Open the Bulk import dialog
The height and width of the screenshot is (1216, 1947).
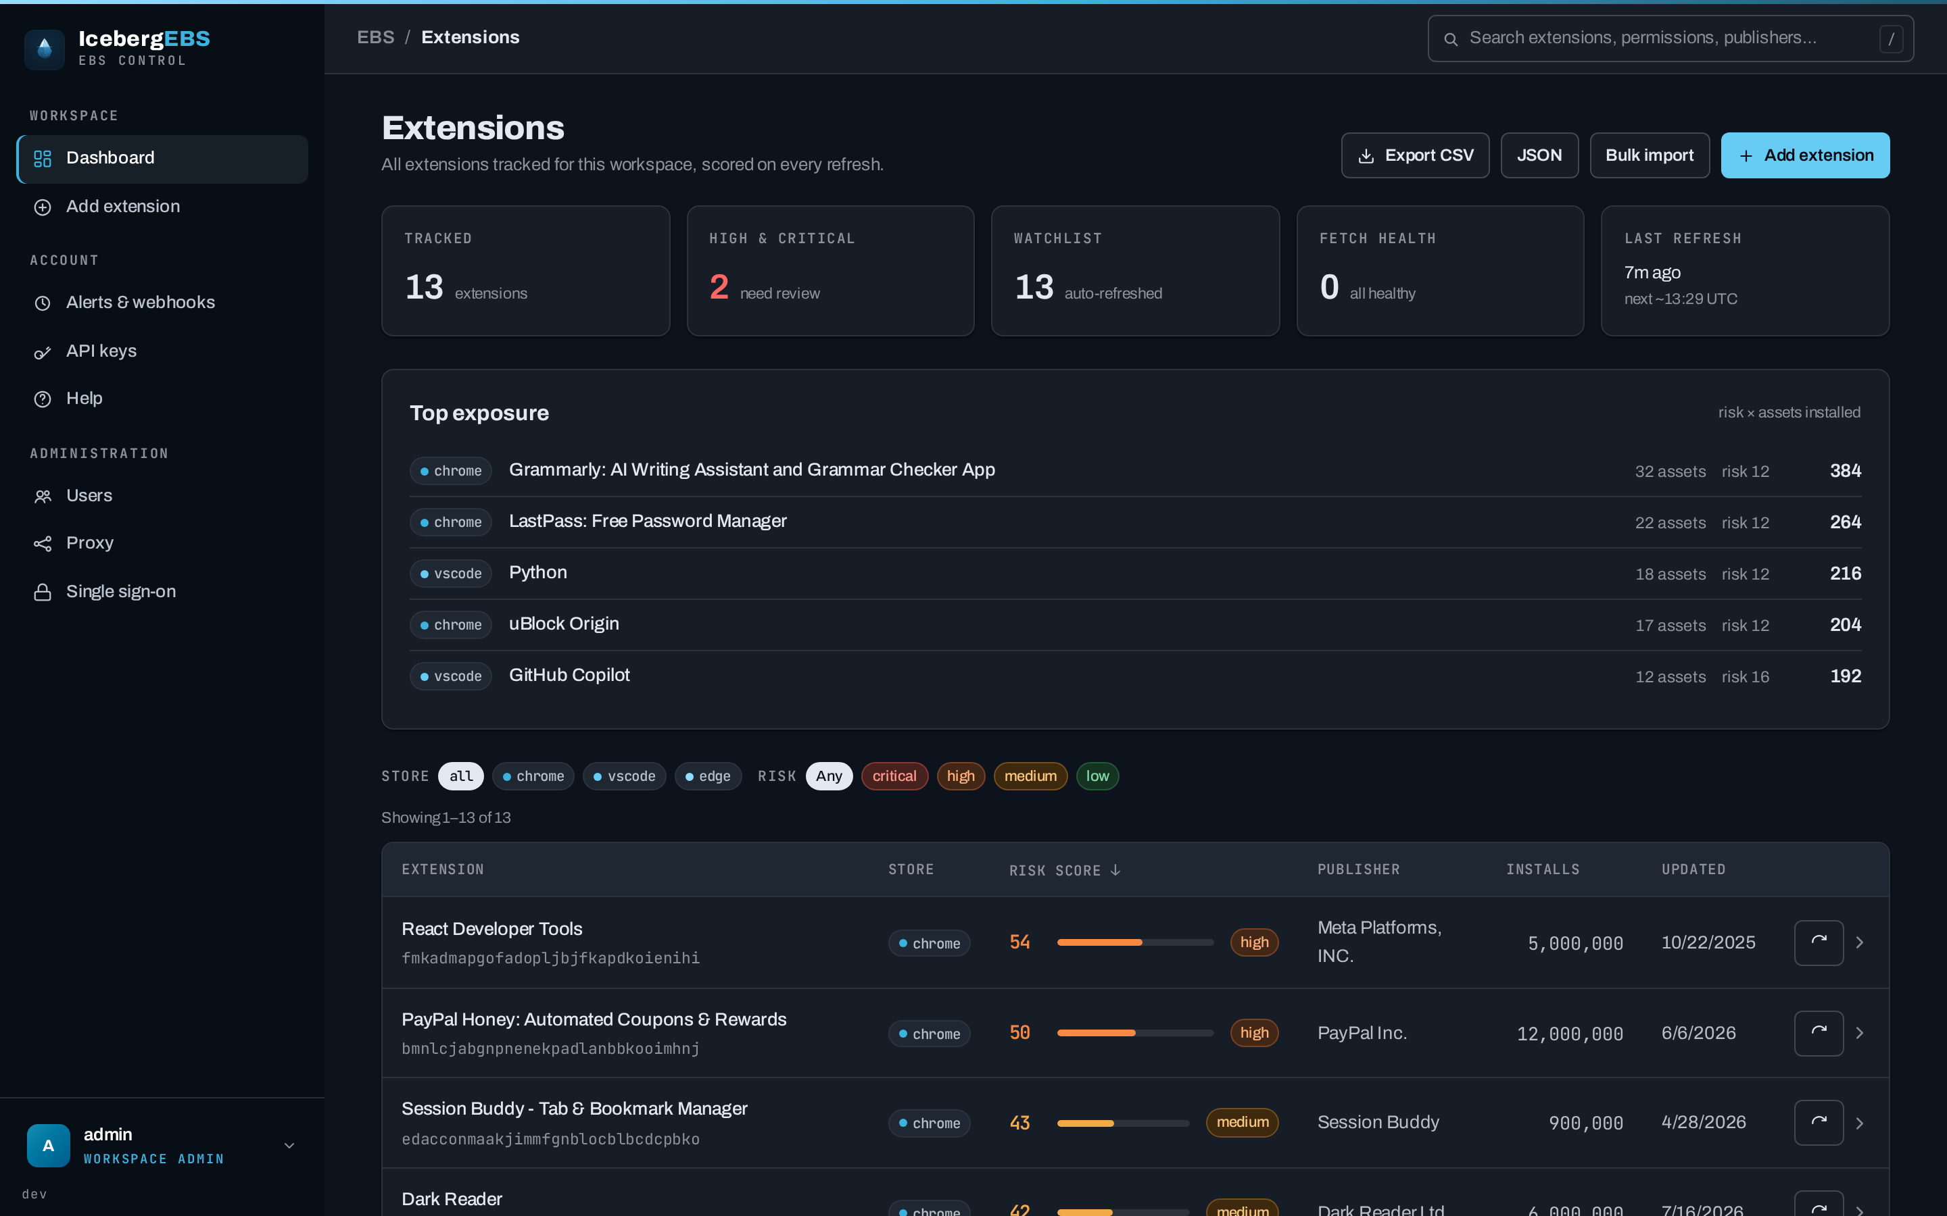[x=1650, y=155]
